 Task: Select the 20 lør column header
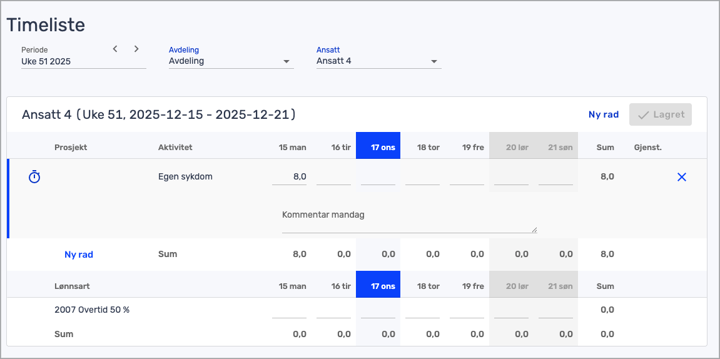pos(511,148)
